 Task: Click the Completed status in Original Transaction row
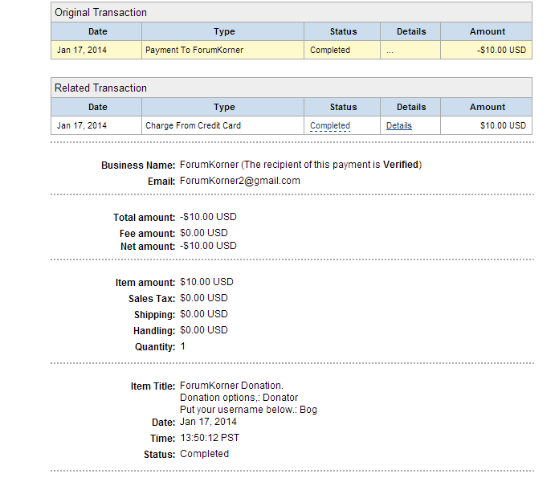[x=330, y=50]
